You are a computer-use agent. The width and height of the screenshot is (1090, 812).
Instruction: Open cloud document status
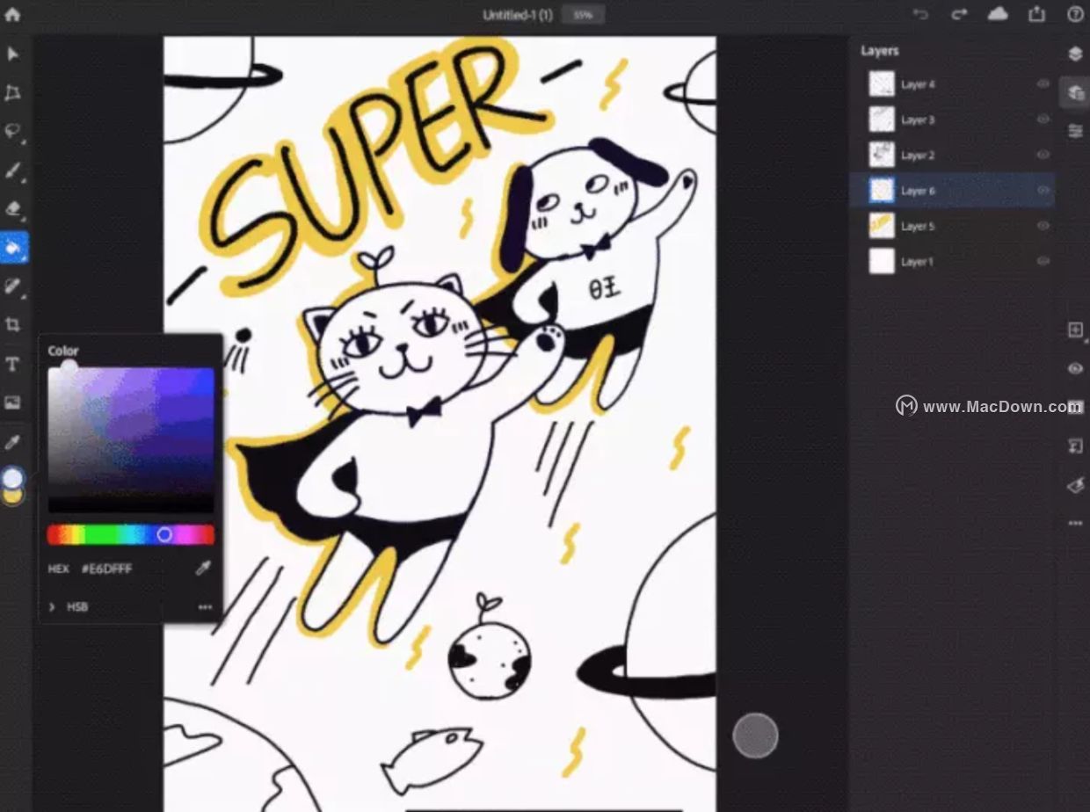pos(998,14)
